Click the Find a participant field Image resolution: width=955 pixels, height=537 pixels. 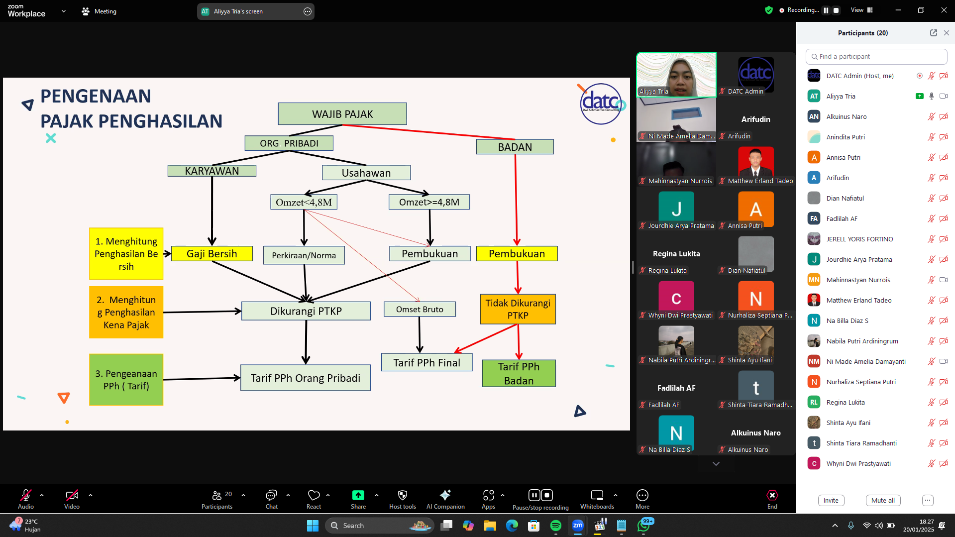(876, 57)
